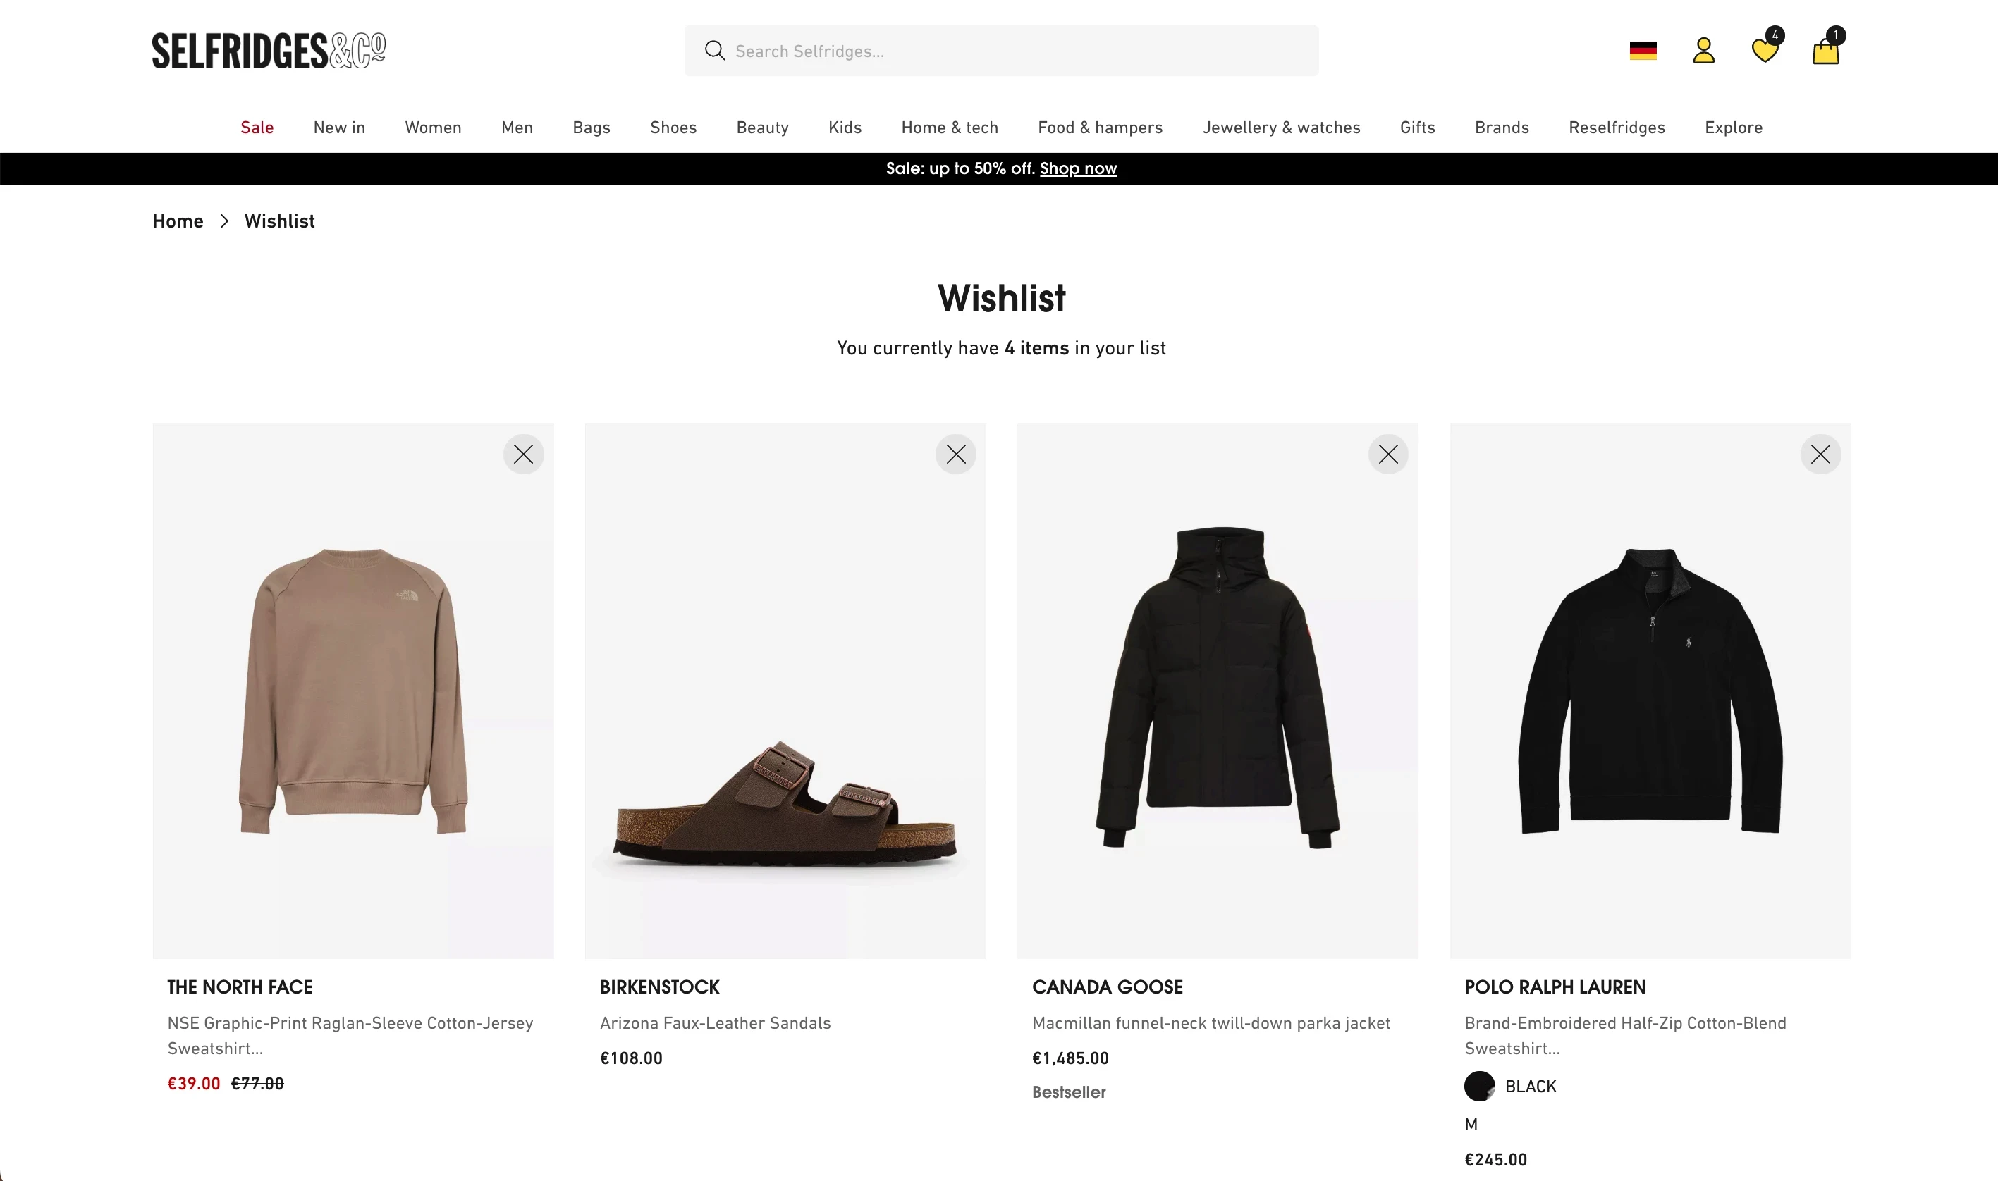Open the account profile icon
This screenshot has width=1998, height=1181.
(x=1703, y=51)
